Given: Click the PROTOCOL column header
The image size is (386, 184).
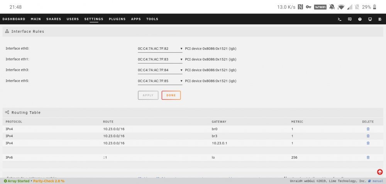Looking at the screenshot, I should (14, 122).
